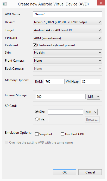
Task: Click the Keyboard label
Action: click(12, 45)
